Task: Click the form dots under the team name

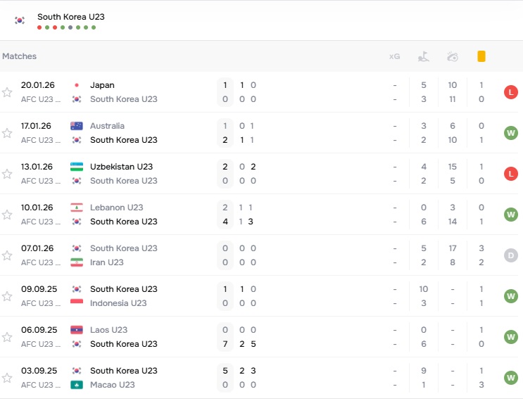Action: pos(66,27)
